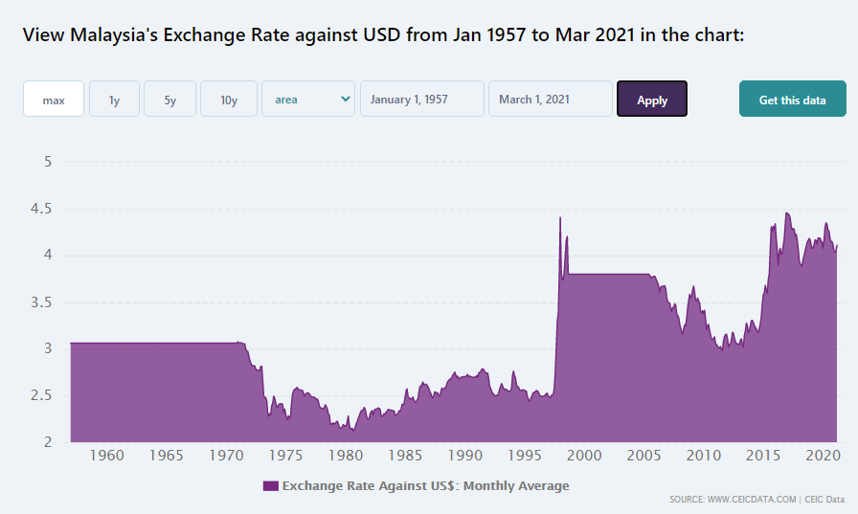Viewport: 858px width, 514px height.
Task: Toggle the purple legend color swatch
Action: point(270,486)
